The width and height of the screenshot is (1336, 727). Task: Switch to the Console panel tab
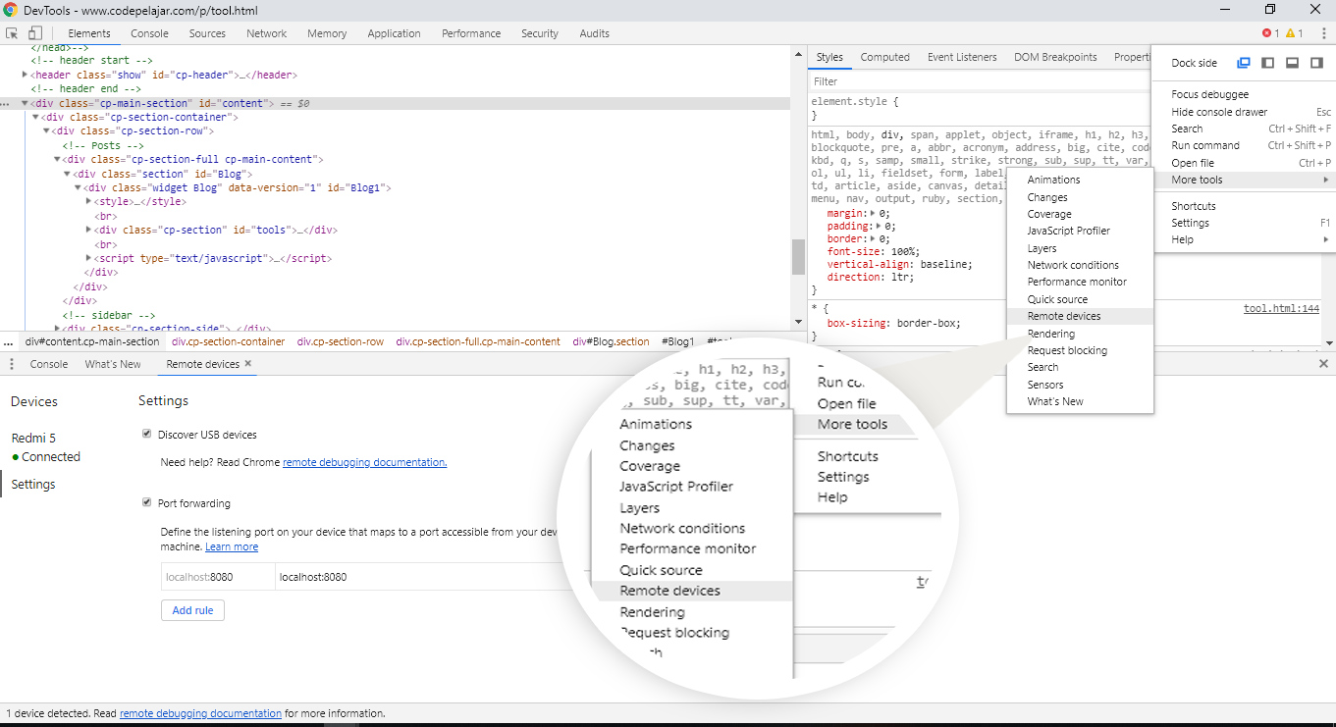coord(150,33)
